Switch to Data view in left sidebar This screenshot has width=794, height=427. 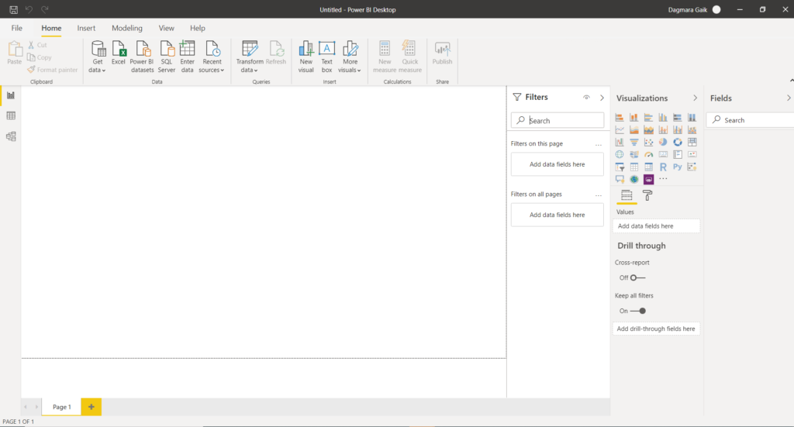point(11,116)
